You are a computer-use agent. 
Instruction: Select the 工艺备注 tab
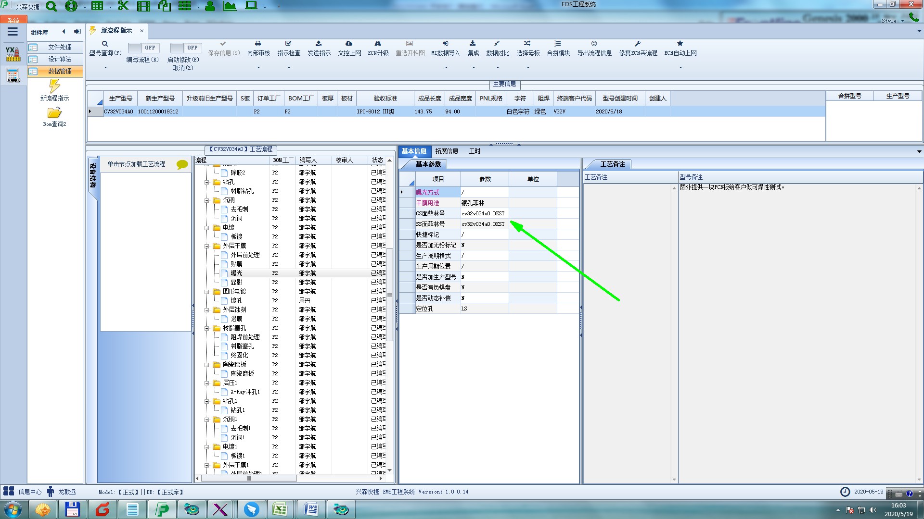612,164
